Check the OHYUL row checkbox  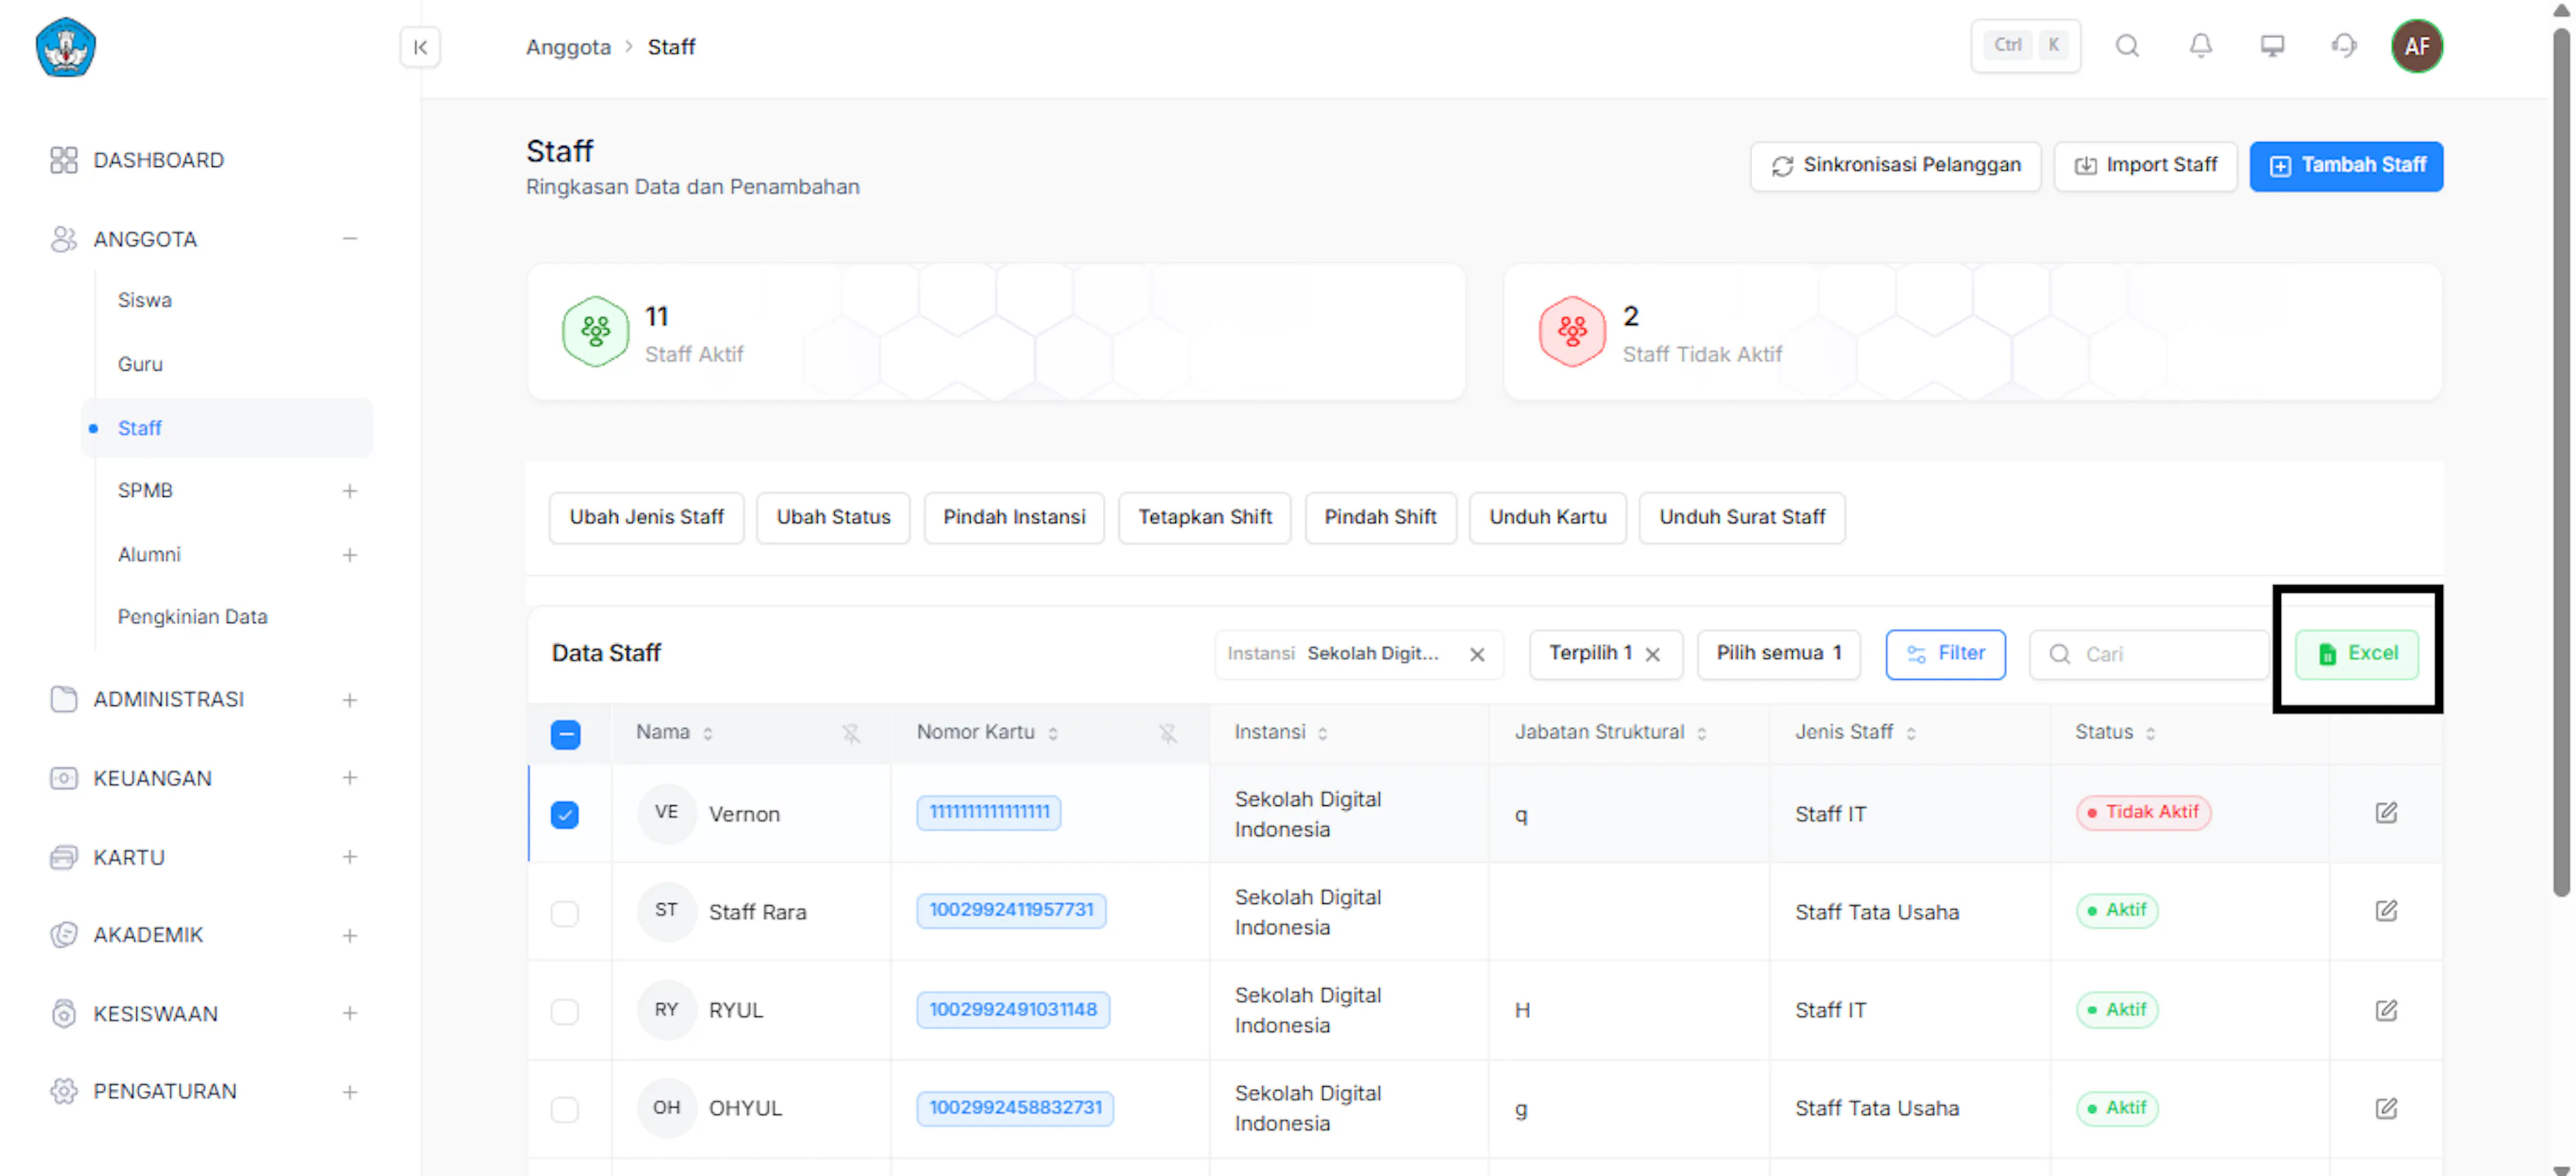click(565, 1109)
